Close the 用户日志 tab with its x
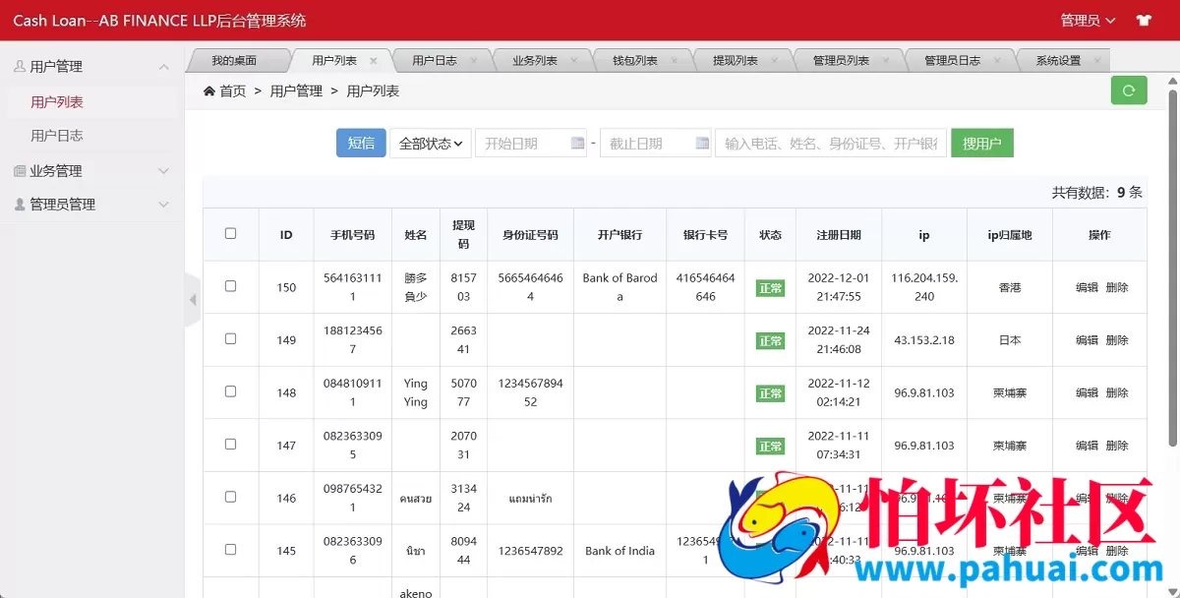 pos(474,60)
